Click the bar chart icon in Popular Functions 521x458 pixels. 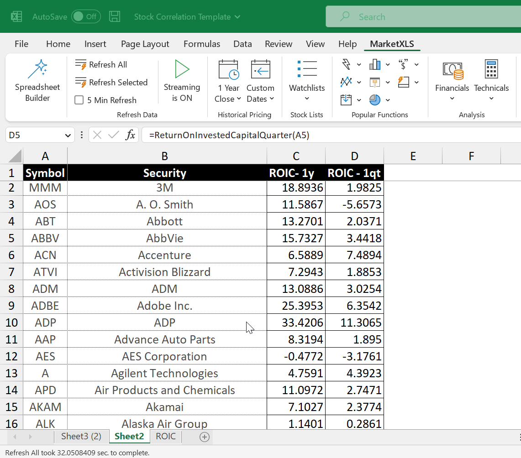tap(375, 64)
